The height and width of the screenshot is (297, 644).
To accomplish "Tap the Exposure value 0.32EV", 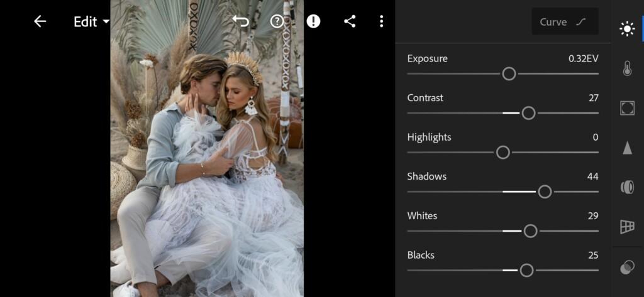I will pos(584,58).
